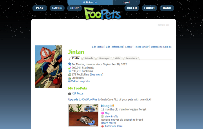Select the Messages tab
203x129 pixels.
pos(104,58)
